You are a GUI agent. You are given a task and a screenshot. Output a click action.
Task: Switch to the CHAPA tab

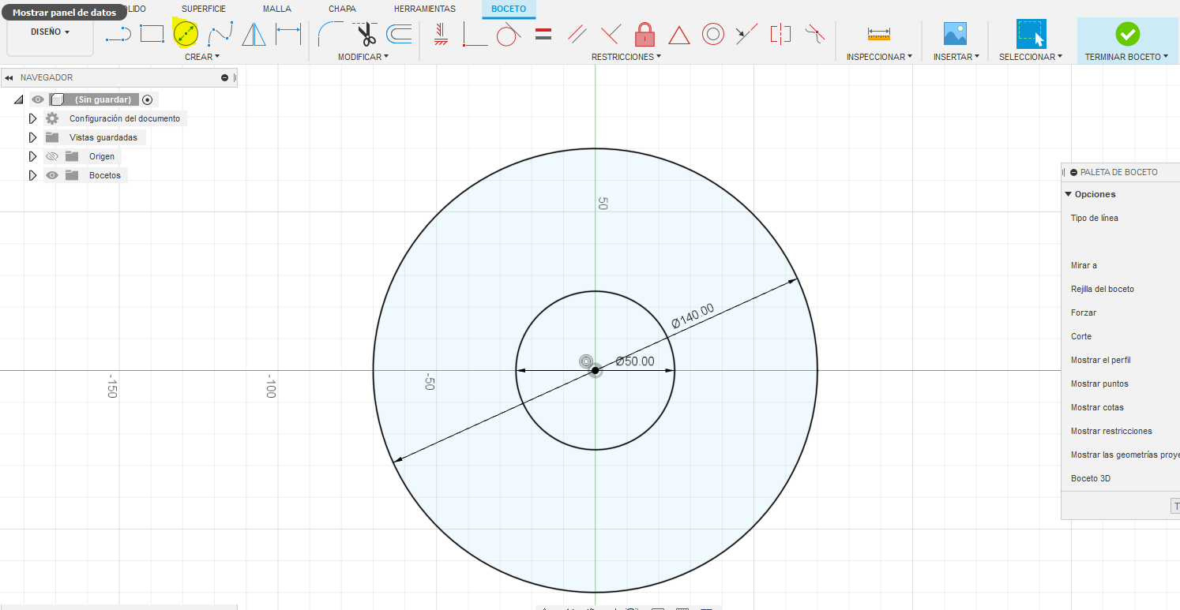pyautogui.click(x=342, y=9)
